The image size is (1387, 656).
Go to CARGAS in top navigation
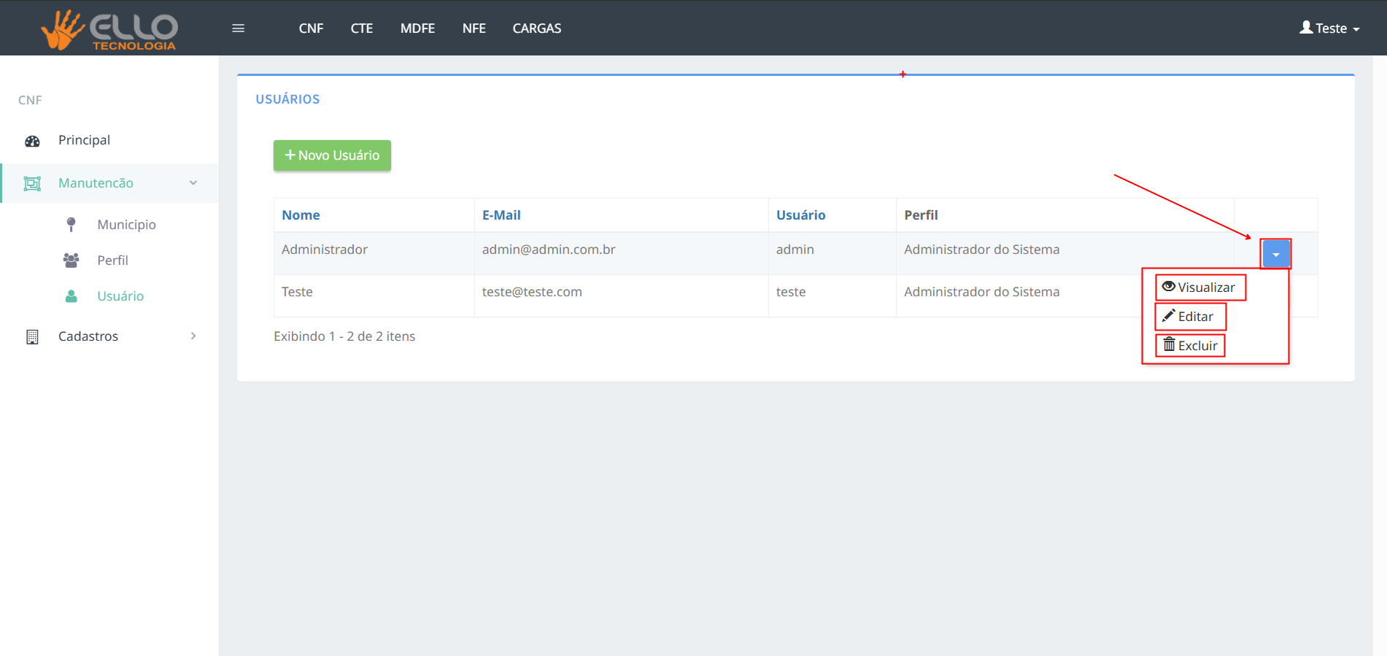536,28
